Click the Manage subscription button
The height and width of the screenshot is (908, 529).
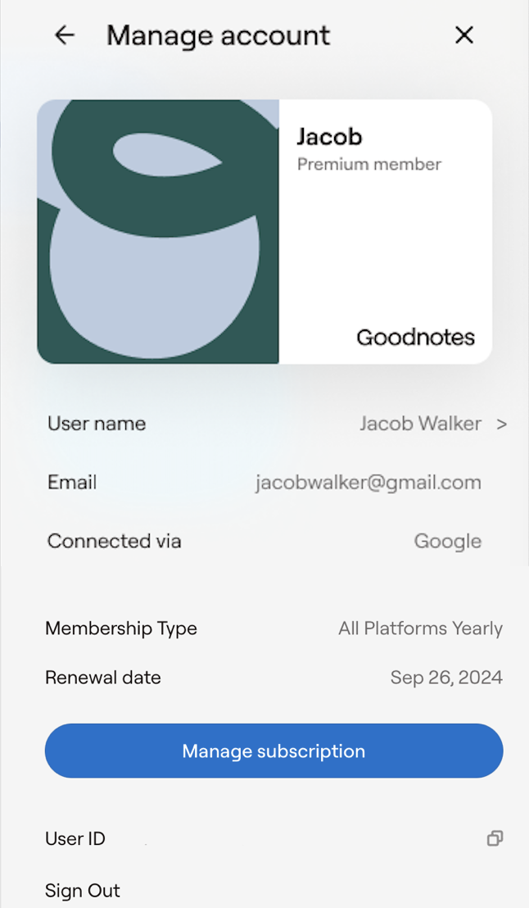[274, 751]
